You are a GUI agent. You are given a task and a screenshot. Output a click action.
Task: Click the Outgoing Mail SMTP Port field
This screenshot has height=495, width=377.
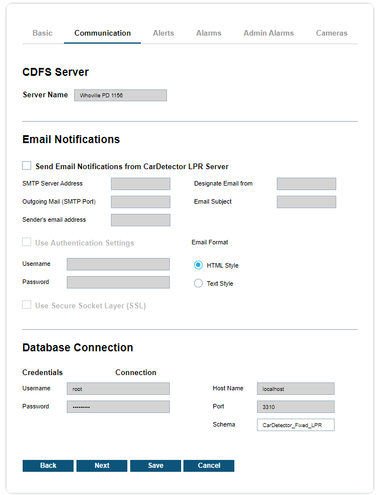140,202
